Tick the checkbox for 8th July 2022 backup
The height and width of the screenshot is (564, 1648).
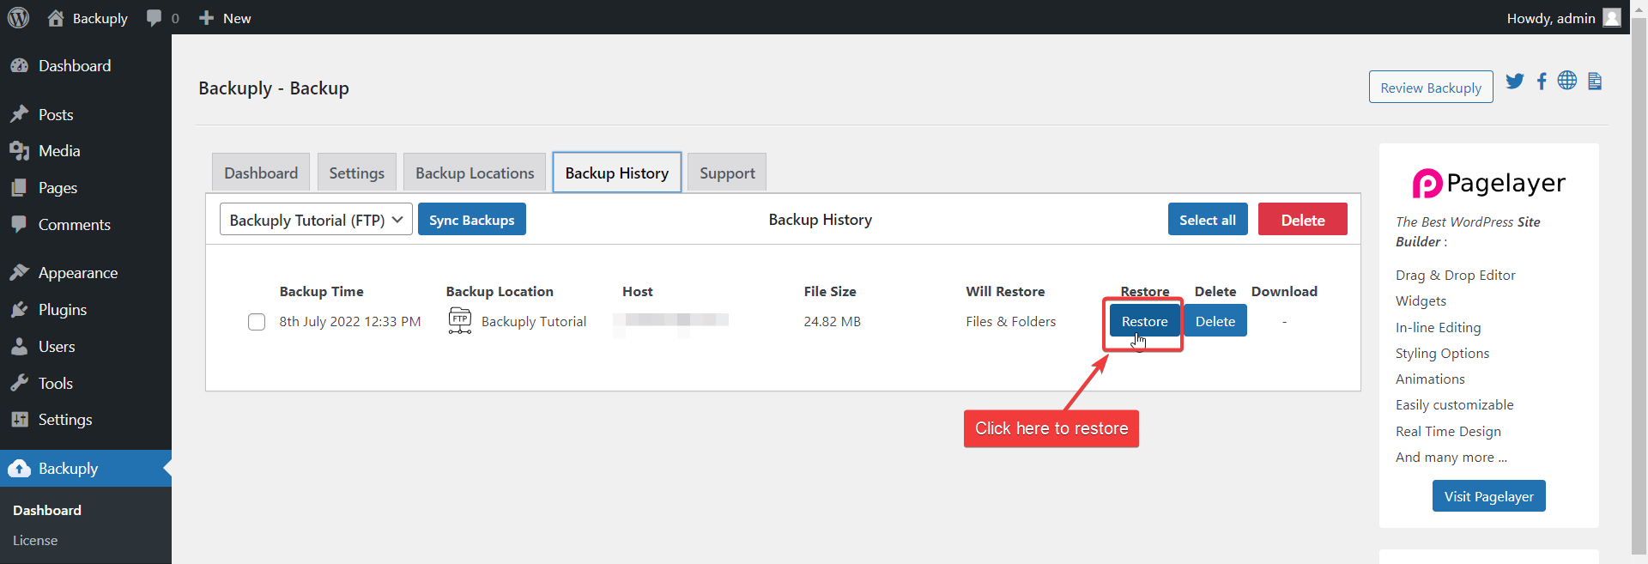tap(257, 322)
